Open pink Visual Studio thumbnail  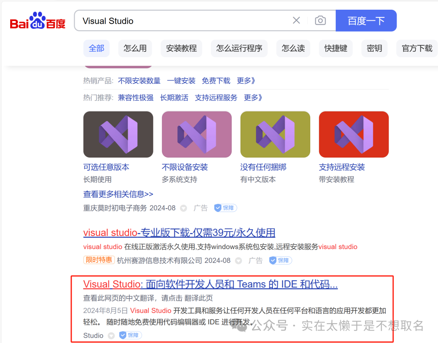point(197,134)
